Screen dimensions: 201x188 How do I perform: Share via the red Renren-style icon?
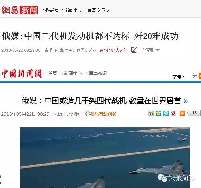[x=173, y=113]
